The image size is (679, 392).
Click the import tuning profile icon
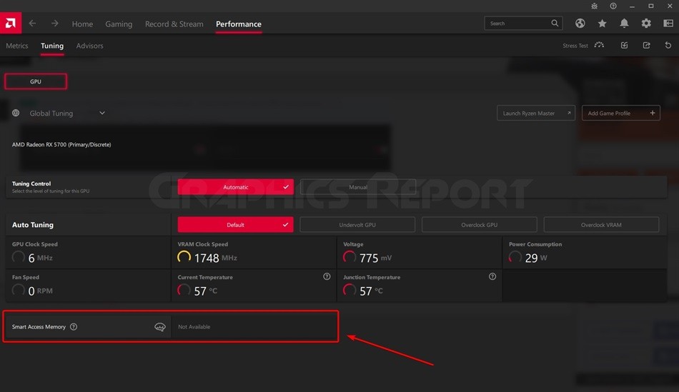pos(624,45)
